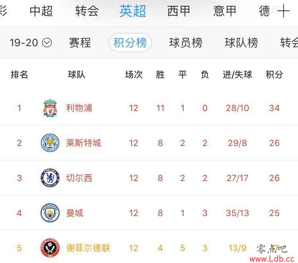Viewport: 298px width, 263px height.
Task: Select the 赛程 schedule tab
Action: tap(80, 43)
